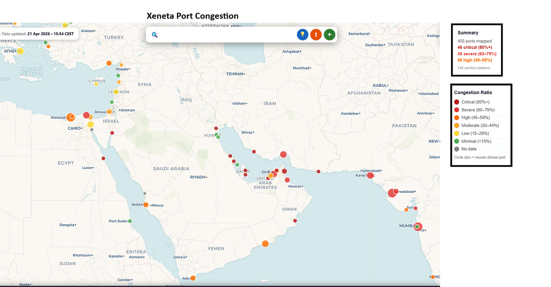The height and width of the screenshot is (287, 551).
Task: Click the Severe (60–79%) legend swatch
Action: [457, 110]
